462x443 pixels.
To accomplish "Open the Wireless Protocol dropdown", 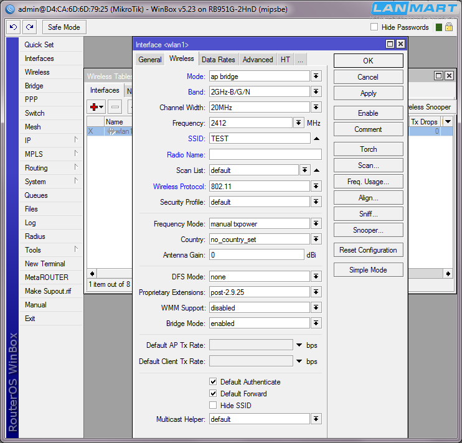I will [x=316, y=186].
